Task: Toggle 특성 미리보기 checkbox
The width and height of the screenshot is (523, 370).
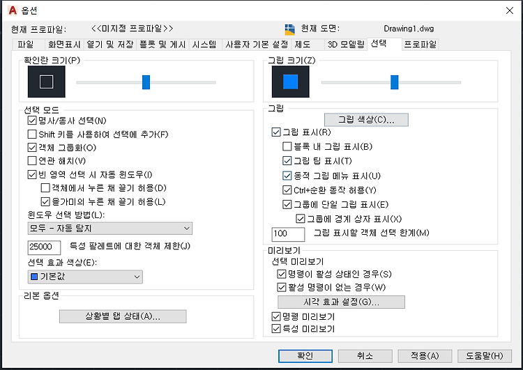Action: tap(276, 329)
